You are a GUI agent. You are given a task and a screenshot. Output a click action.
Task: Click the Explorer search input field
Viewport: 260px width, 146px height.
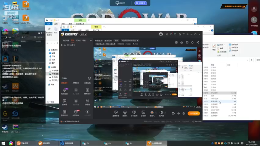click(258, 60)
